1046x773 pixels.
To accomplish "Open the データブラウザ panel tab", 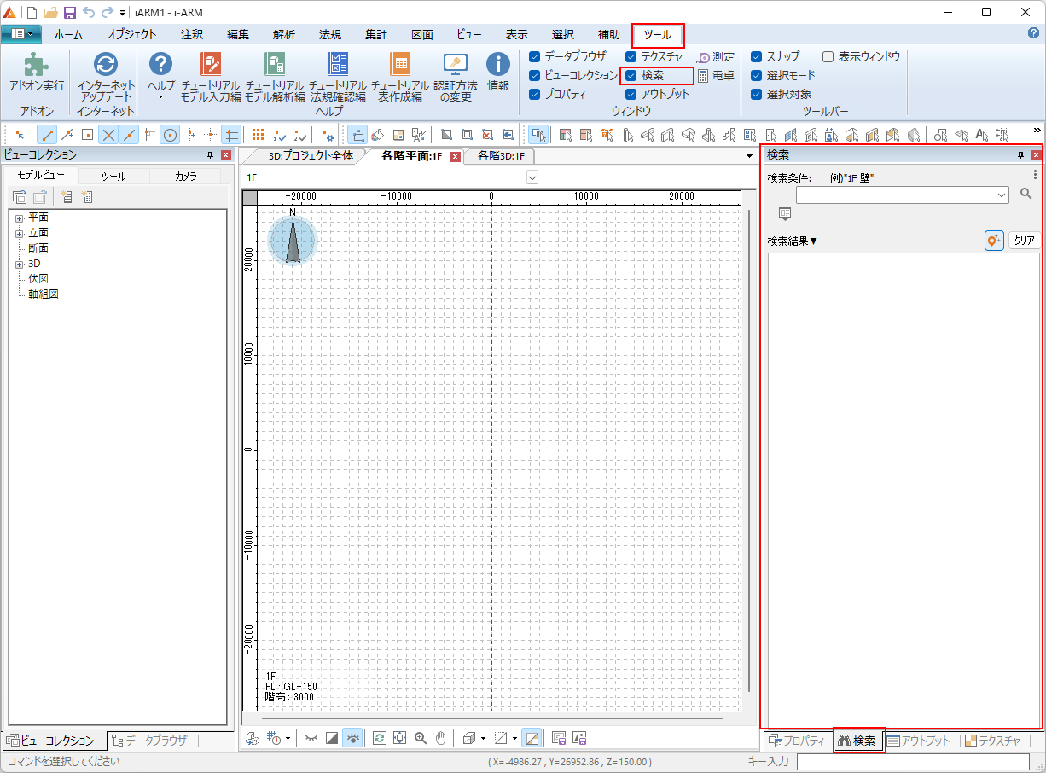I will (x=150, y=741).
